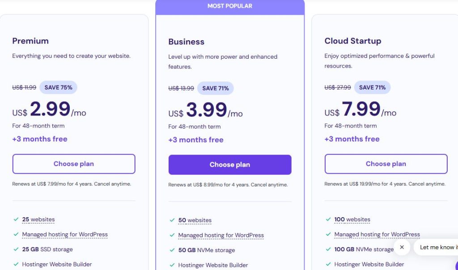458x270 pixels.
Task: Click the 'Premium' plan heading
Action: (30, 41)
